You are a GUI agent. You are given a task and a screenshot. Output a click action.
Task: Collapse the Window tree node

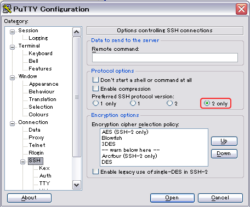[x=12, y=78]
